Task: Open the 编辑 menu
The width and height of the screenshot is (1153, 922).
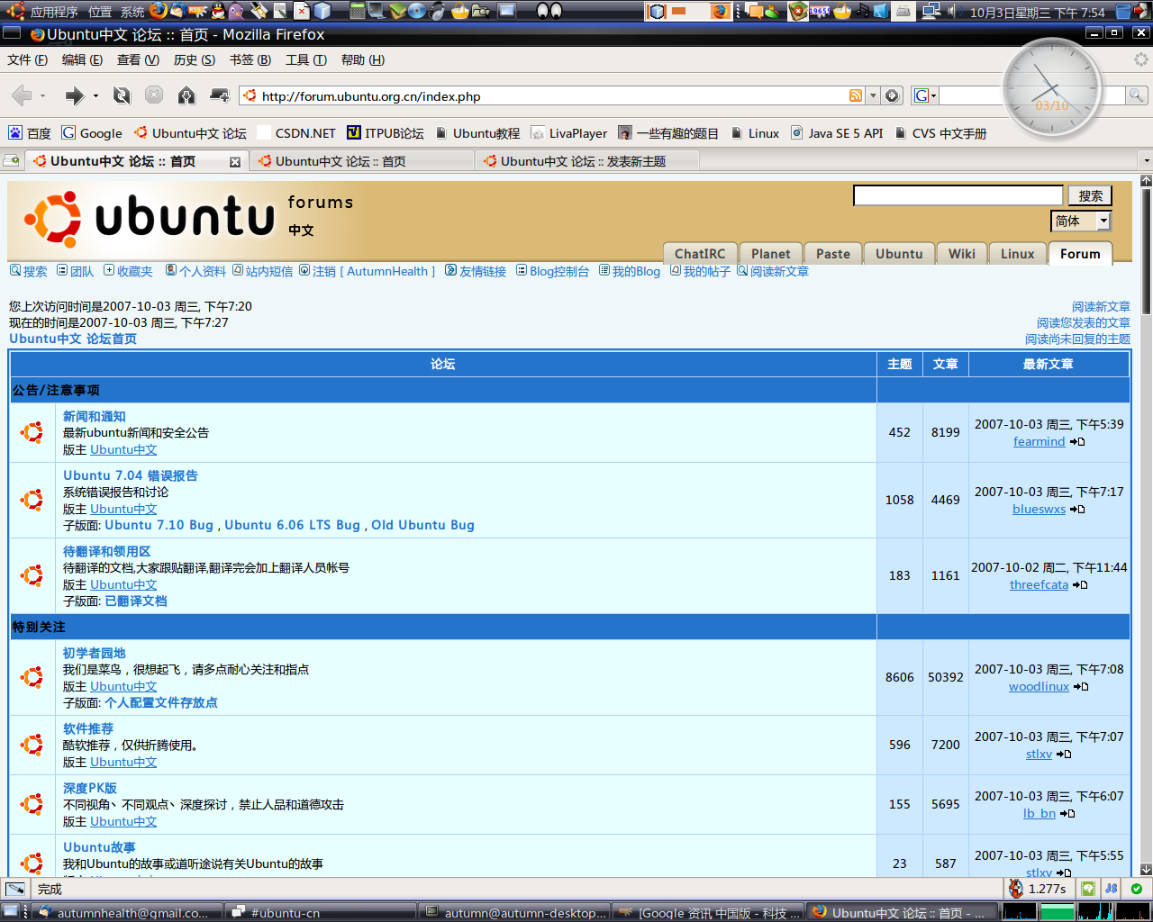Action: coord(82,59)
